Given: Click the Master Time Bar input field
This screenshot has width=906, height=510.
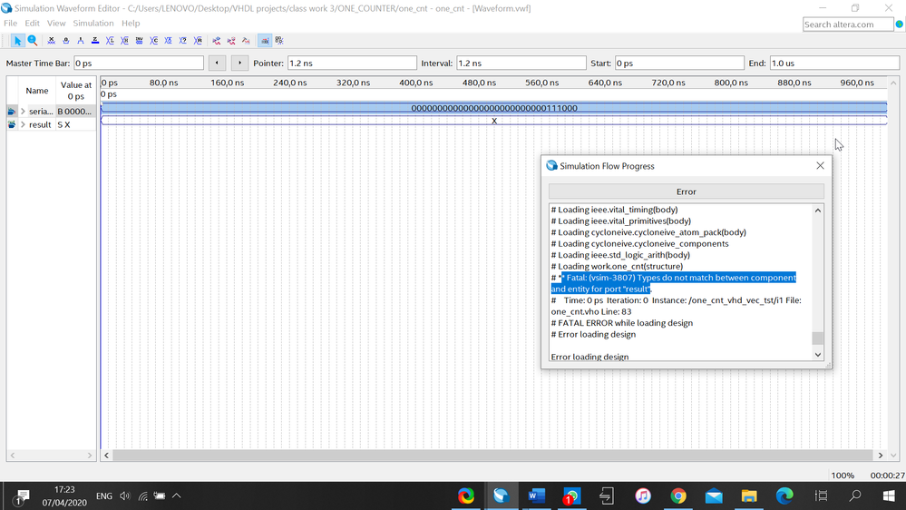Looking at the screenshot, I should tap(138, 64).
